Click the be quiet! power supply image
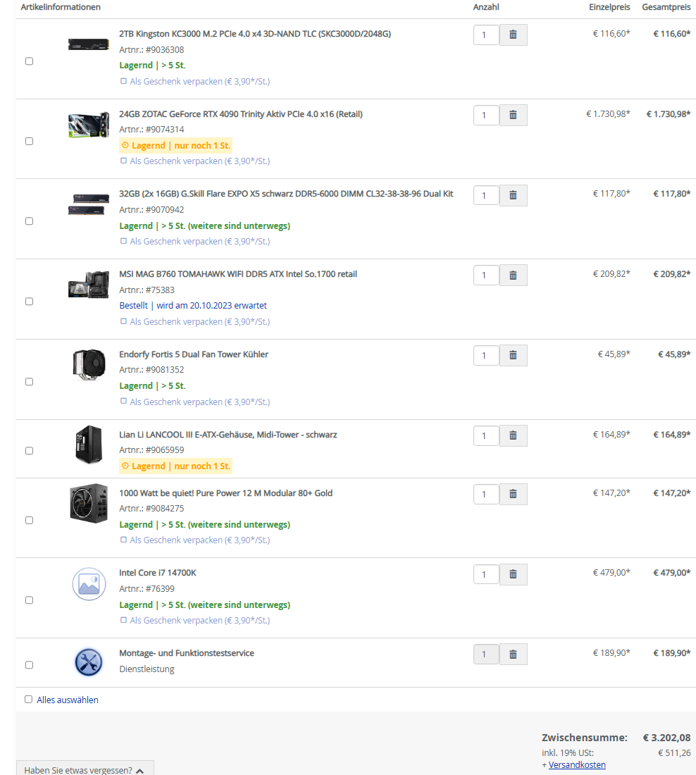Image resolution: width=696 pixels, height=775 pixels. click(x=89, y=503)
